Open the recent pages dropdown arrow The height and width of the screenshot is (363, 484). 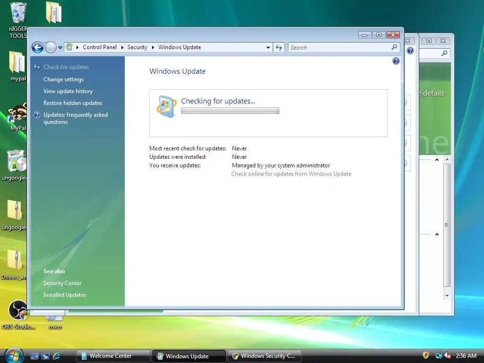pos(60,48)
